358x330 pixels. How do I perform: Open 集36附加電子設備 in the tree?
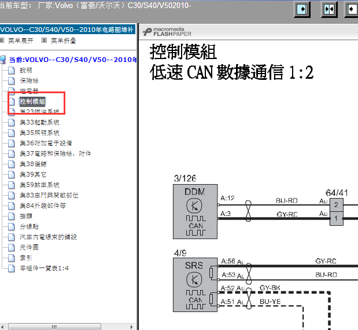pos(46,143)
